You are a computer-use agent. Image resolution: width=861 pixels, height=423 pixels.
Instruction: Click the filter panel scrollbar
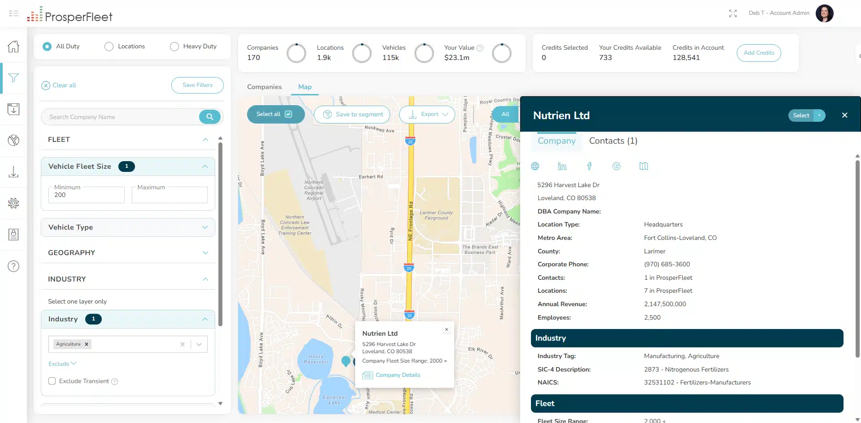[220, 234]
